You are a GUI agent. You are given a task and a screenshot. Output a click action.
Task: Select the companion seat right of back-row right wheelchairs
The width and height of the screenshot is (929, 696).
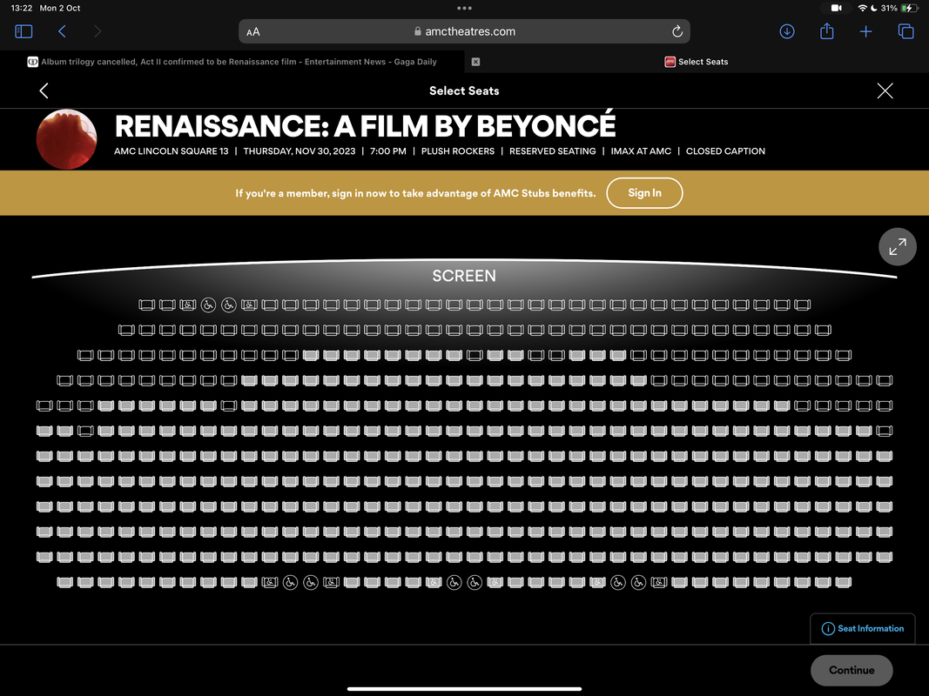[659, 582]
